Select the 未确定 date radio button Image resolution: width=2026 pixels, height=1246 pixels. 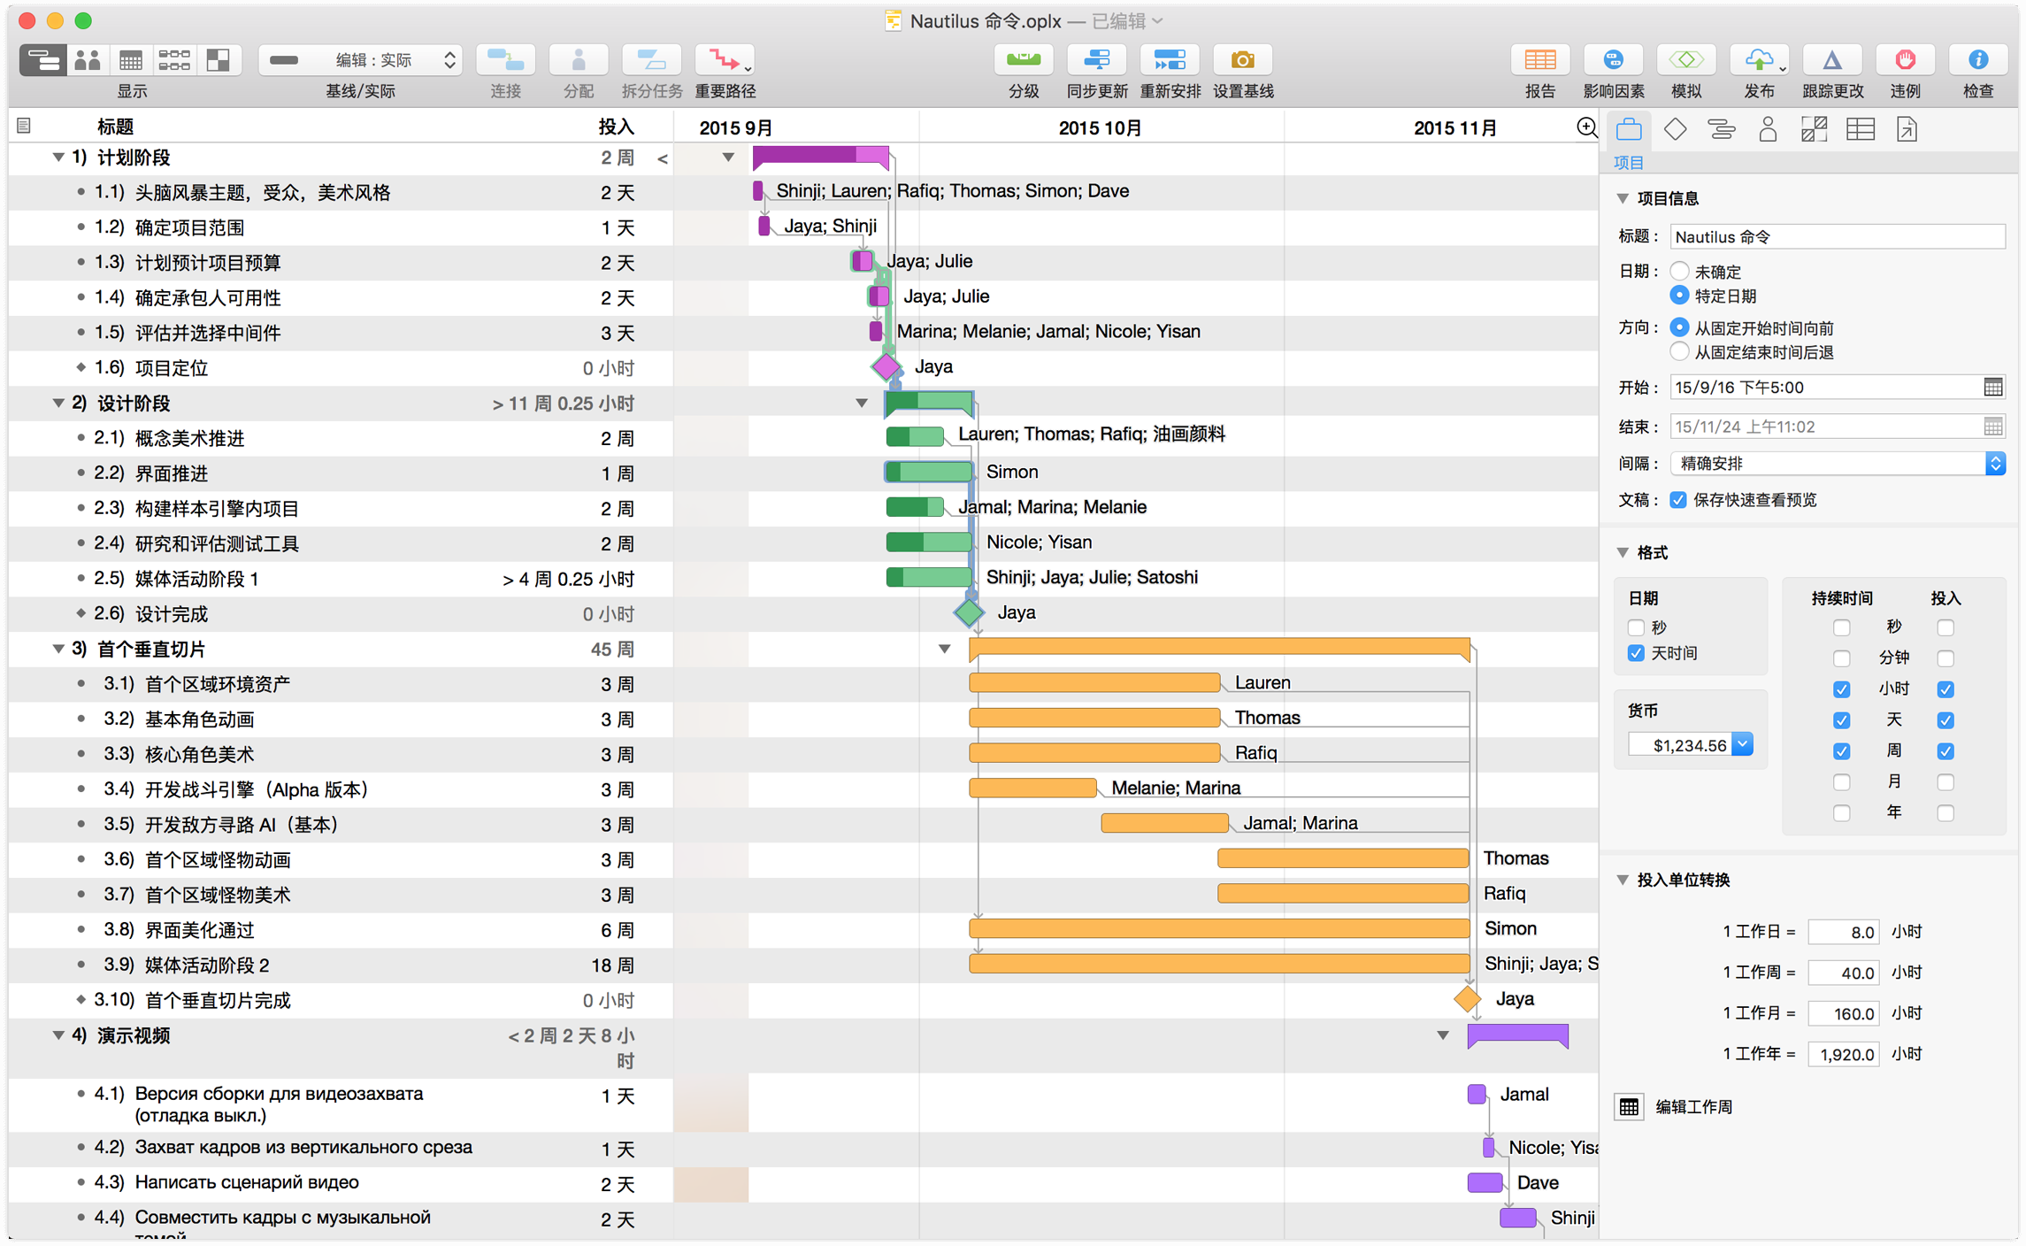click(x=1678, y=271)
